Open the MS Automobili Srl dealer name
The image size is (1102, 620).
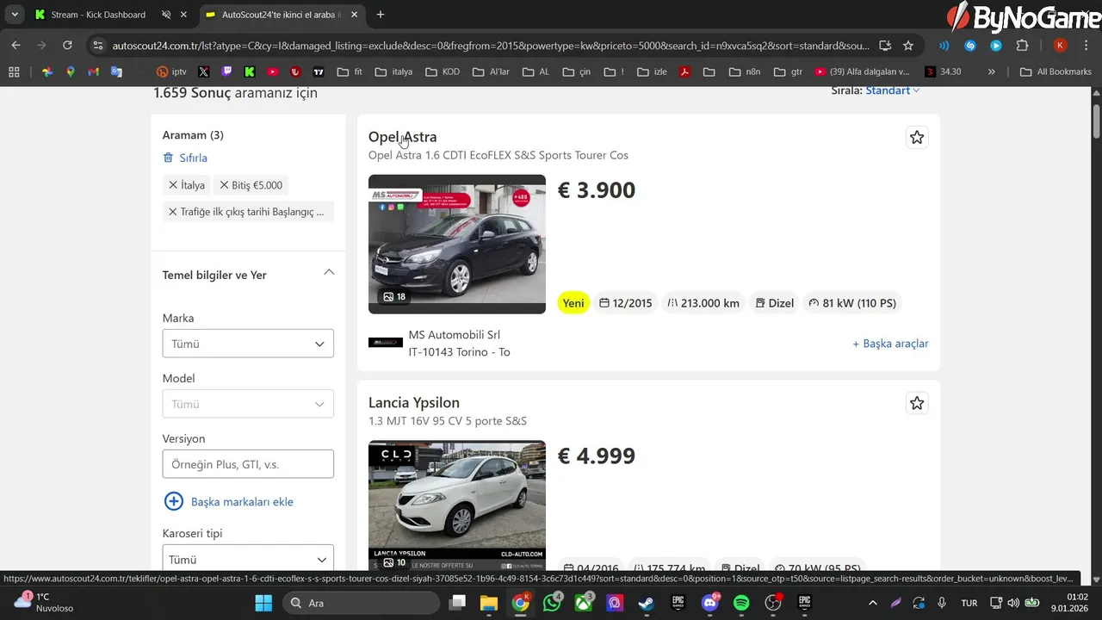[455, 335]
